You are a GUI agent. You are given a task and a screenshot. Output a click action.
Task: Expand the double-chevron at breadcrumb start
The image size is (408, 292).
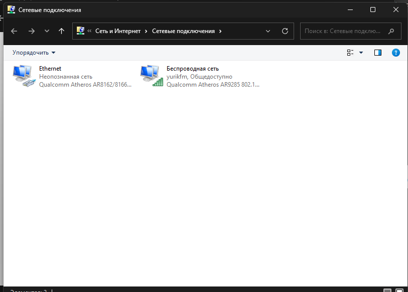pyautogui.click(x=89, y=31)
